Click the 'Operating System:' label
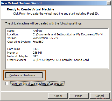 (19, 42)
